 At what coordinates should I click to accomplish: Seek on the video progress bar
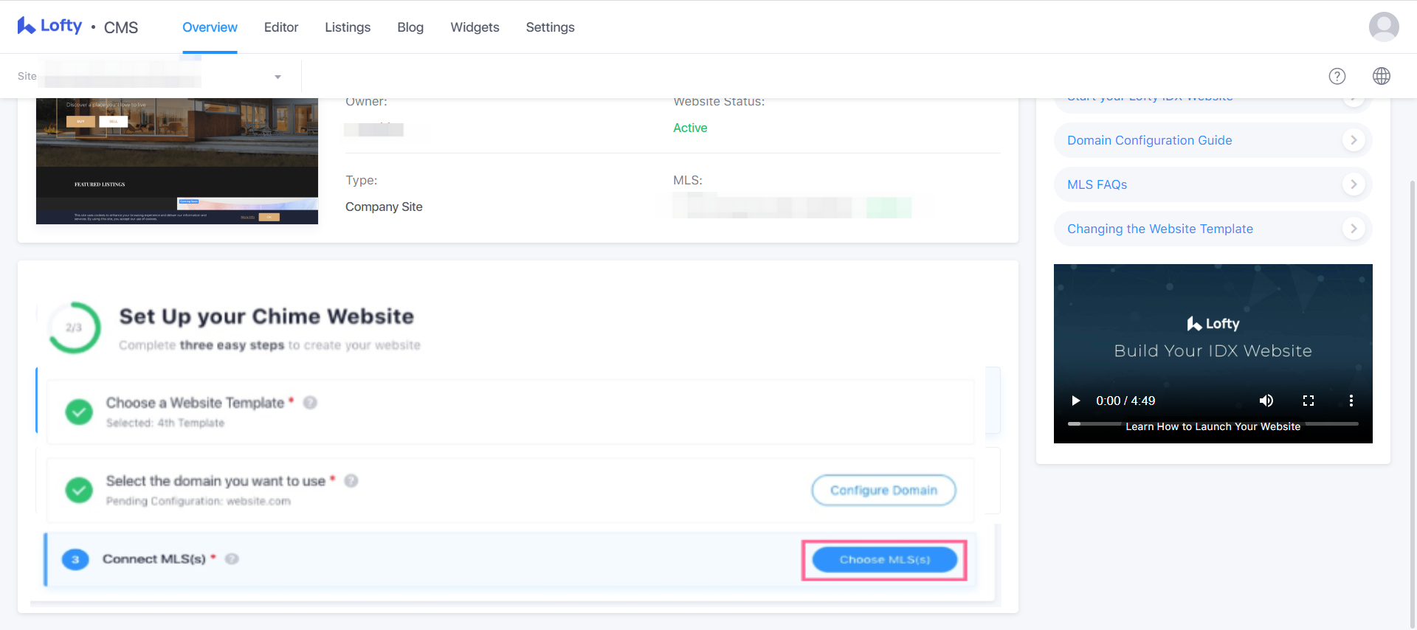pyautogui.click(x=1213, y=423)
